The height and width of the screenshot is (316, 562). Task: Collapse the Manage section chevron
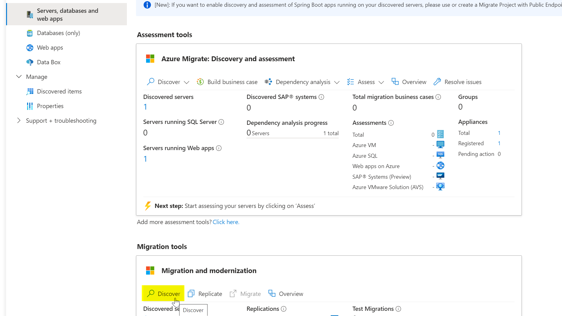coord(19,77)
